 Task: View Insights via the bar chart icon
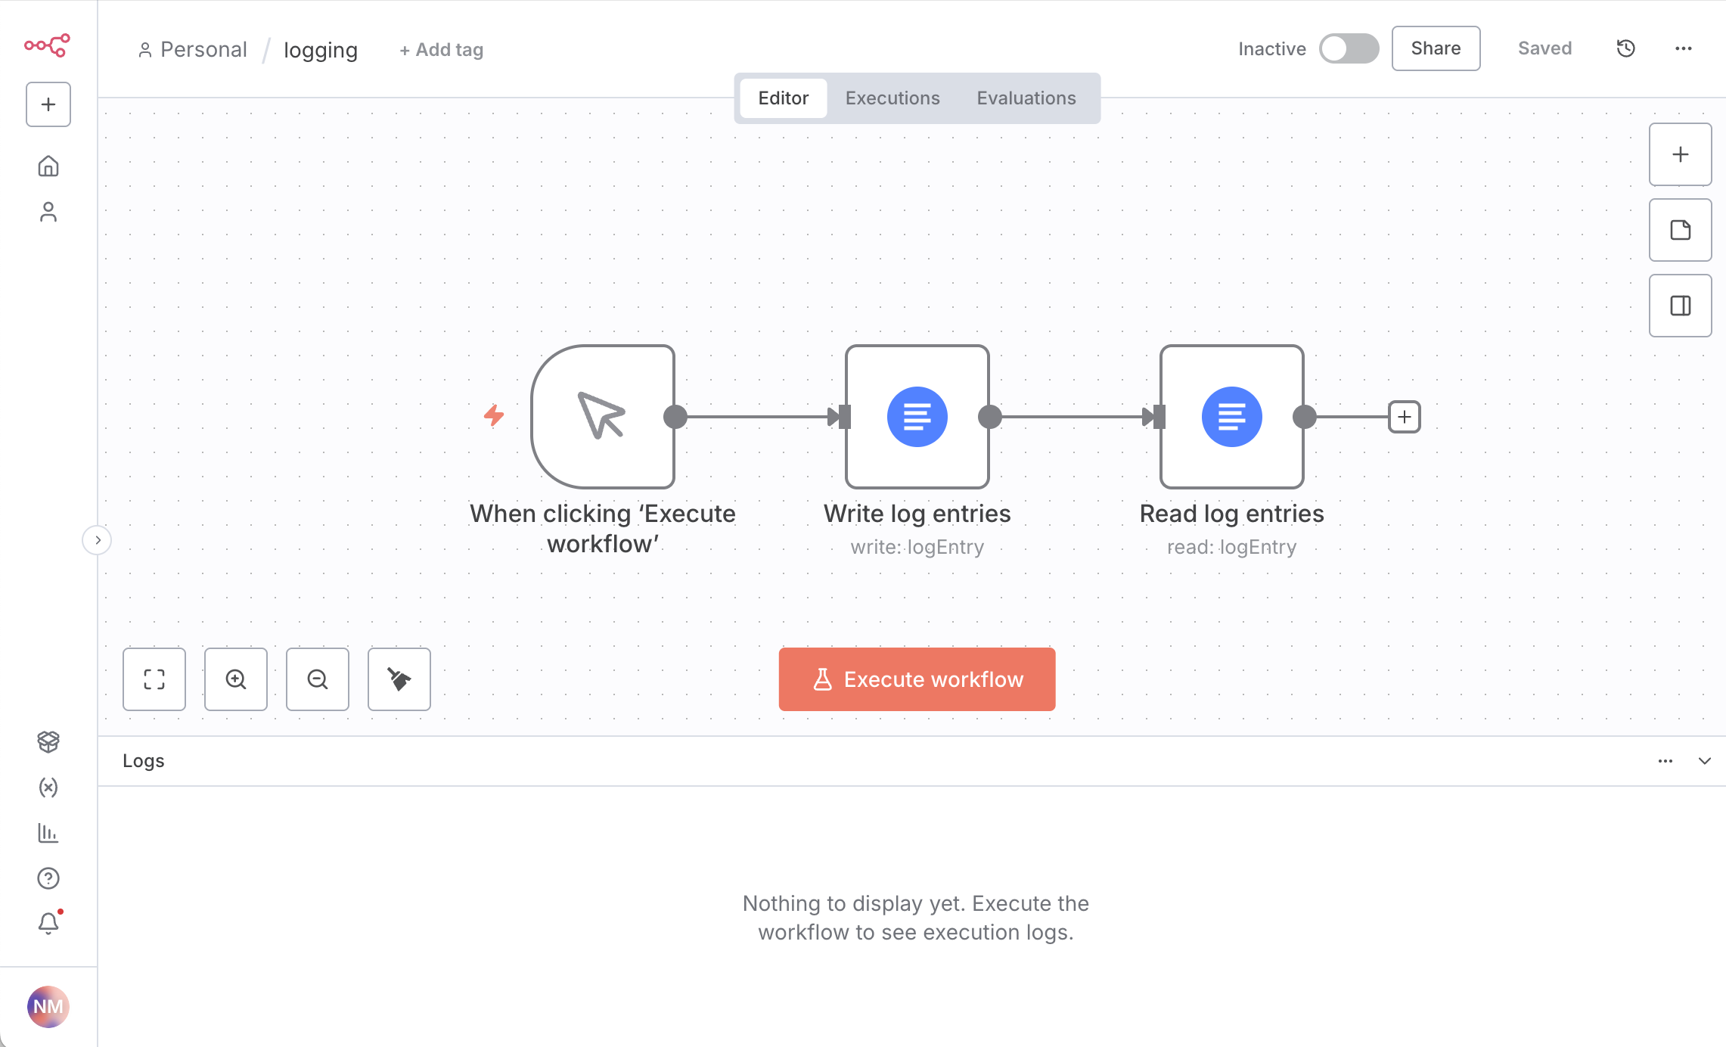click(x=48, y=833)
